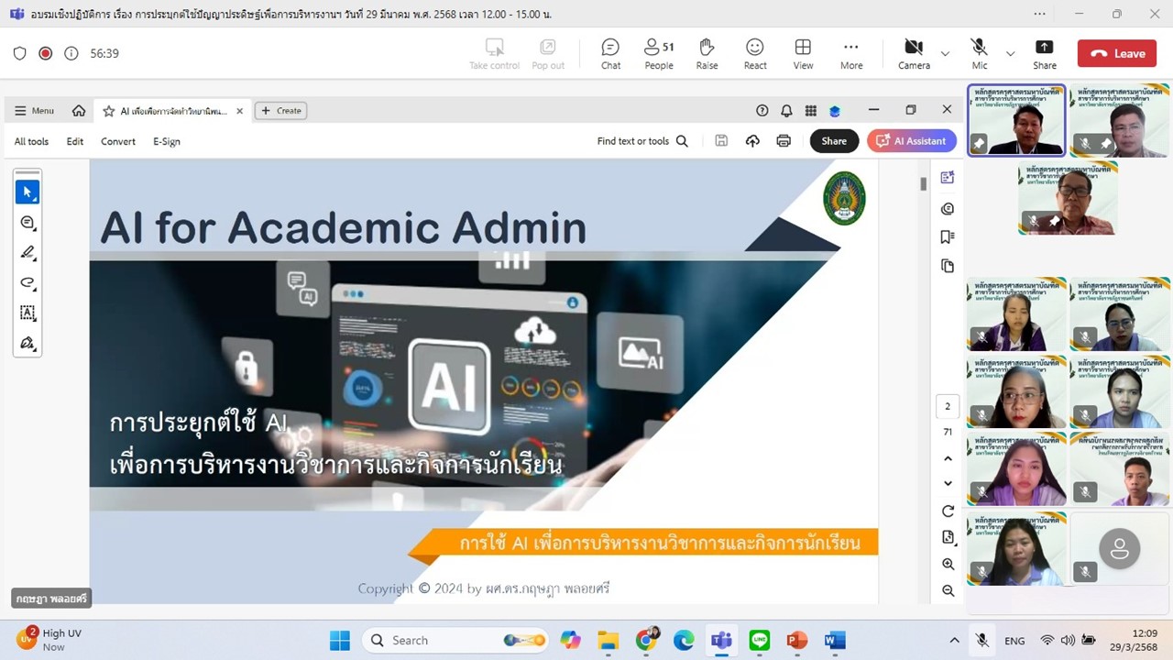The image size is (1173, 660).
Task: Rotate the PDF page view
Action: point(948,511)
